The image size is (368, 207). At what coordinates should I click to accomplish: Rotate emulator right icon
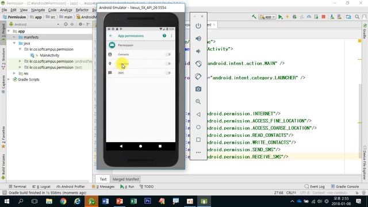[198, 76]
